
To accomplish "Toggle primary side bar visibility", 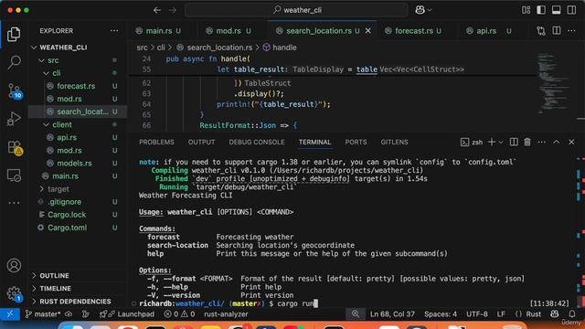I will pos(541,10).
